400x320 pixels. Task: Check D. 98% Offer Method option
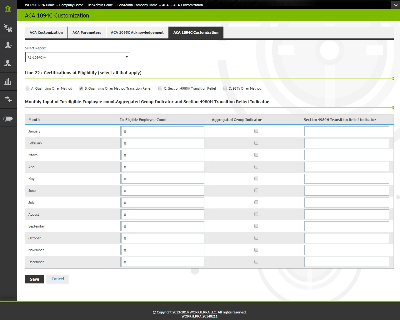(x=225, y=88)
